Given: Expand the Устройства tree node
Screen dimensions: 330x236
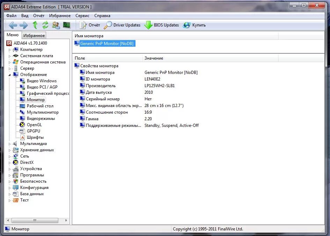Looking at the screenshot, I should click(x=9, y=169).
